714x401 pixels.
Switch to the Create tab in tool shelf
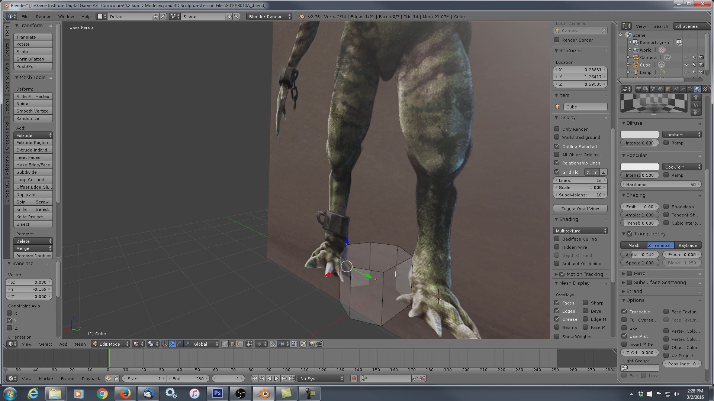tap(7, 49)
